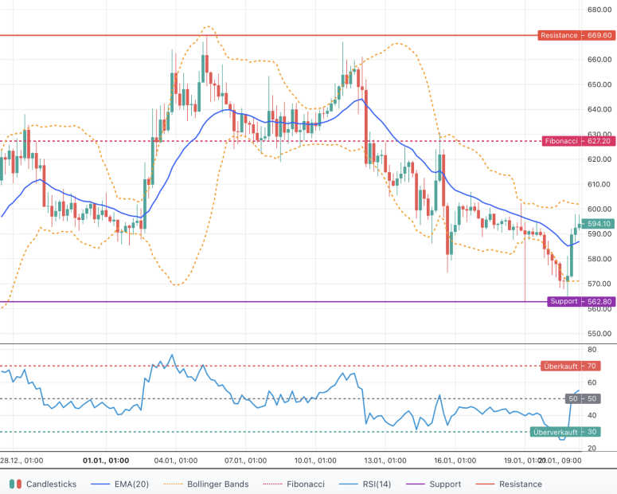Image resolution: width=617 pixels, height=494 pixels.
Task: Click the Überkauft 70 RSI label
Action: pyautogui.click(x=570, y=367)
